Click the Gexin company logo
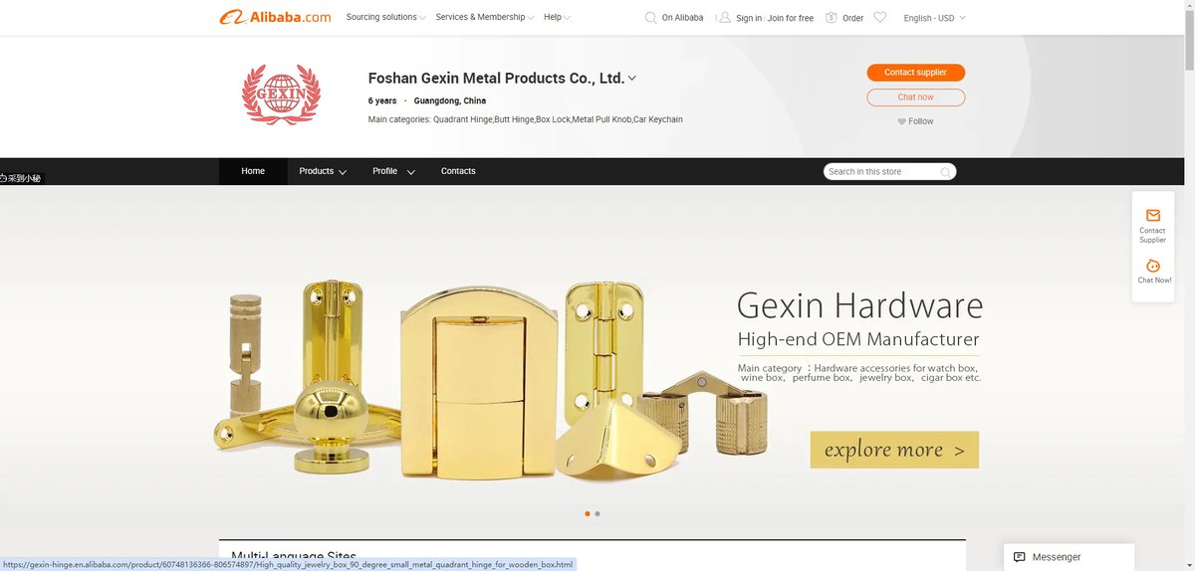Image resolution: width=1195 pixels, height=571 pixels. pos(282,95)
